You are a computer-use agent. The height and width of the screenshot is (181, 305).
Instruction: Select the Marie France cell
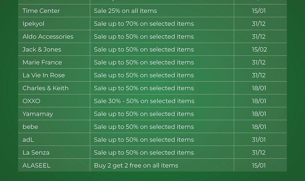[42, 62]
